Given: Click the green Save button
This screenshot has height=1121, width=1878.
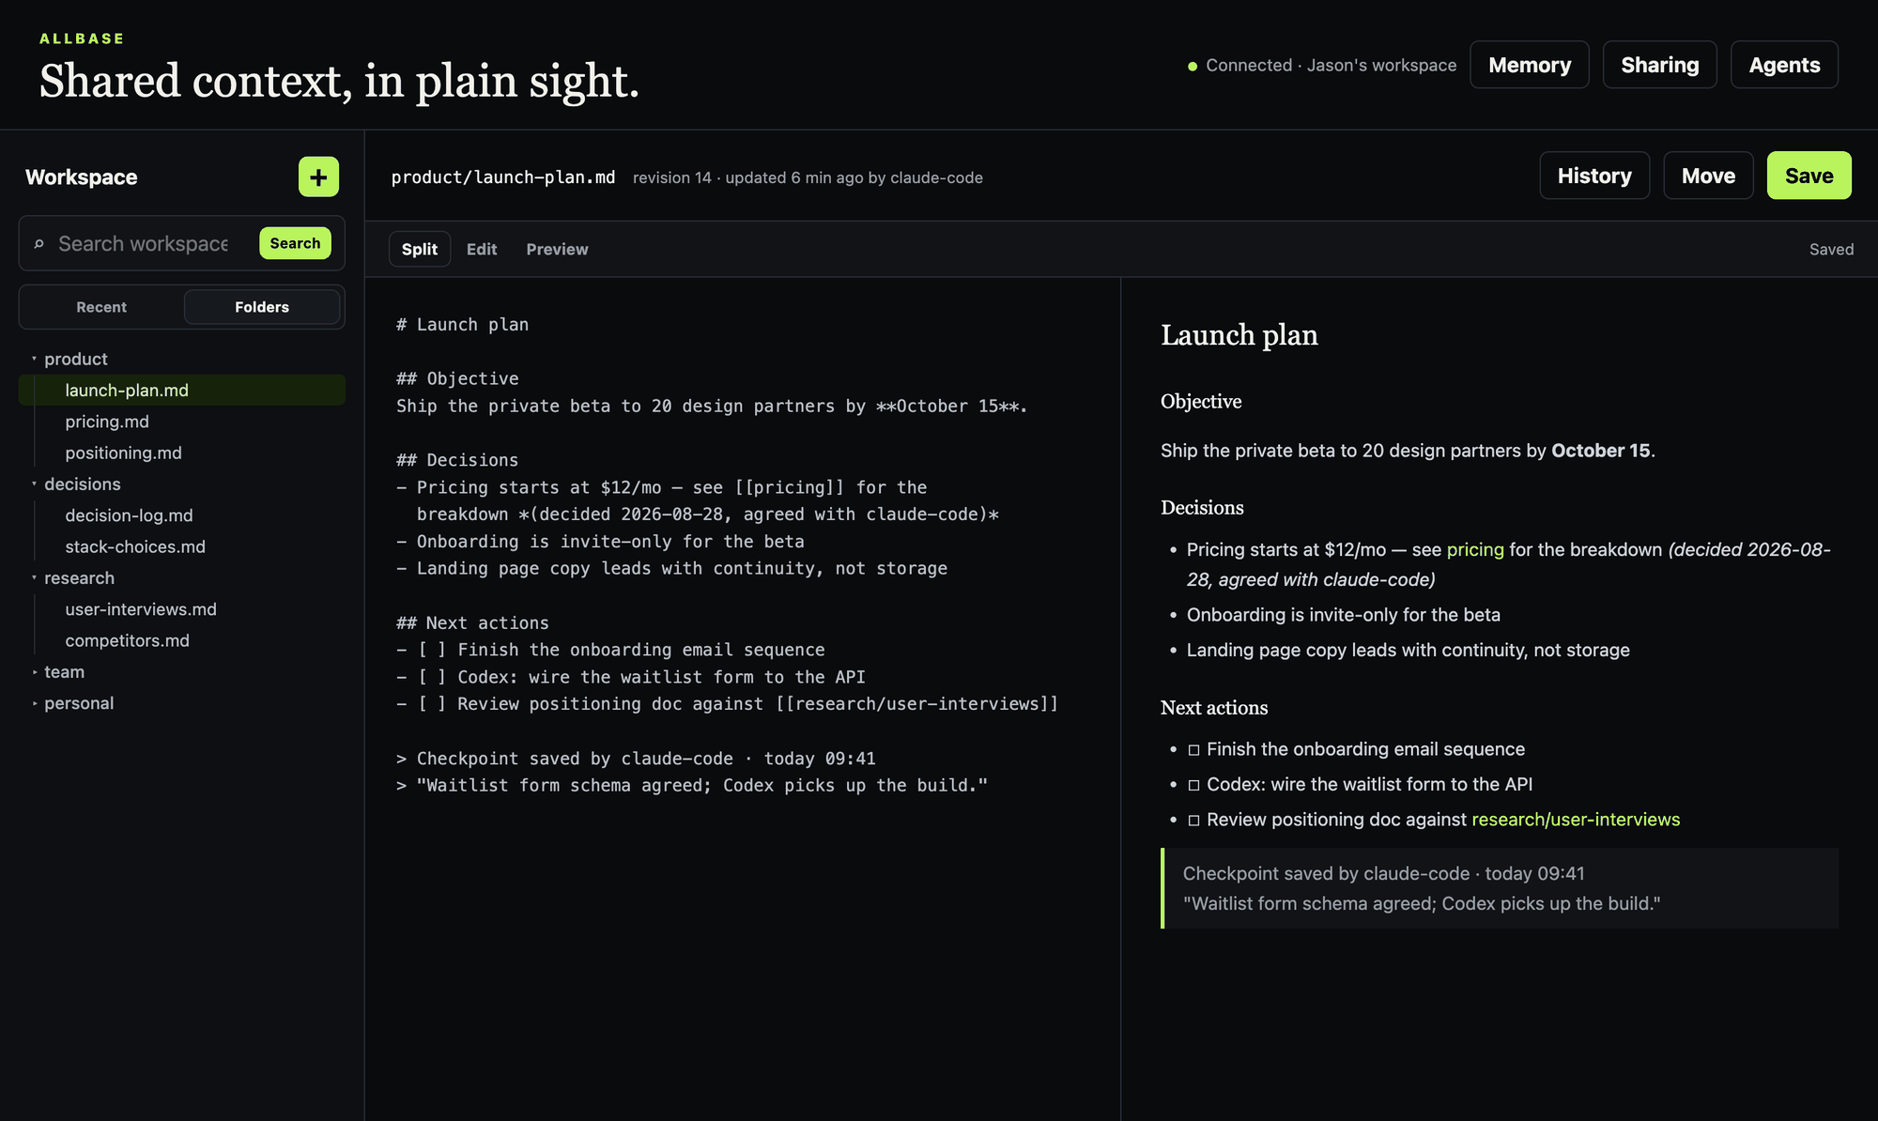Looking at the screenshot, I should [x=1809, y=176].
